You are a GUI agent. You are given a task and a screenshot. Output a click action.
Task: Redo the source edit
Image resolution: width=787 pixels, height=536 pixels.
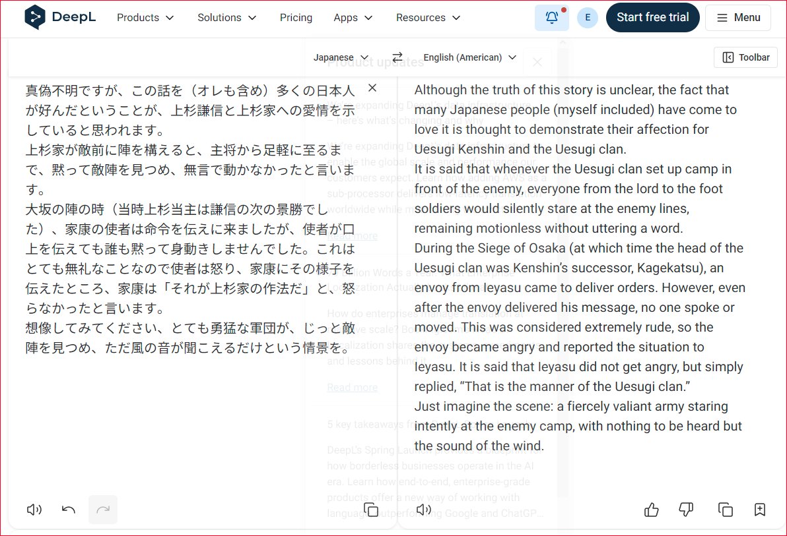pyautogui.click(x=103, y=510)
